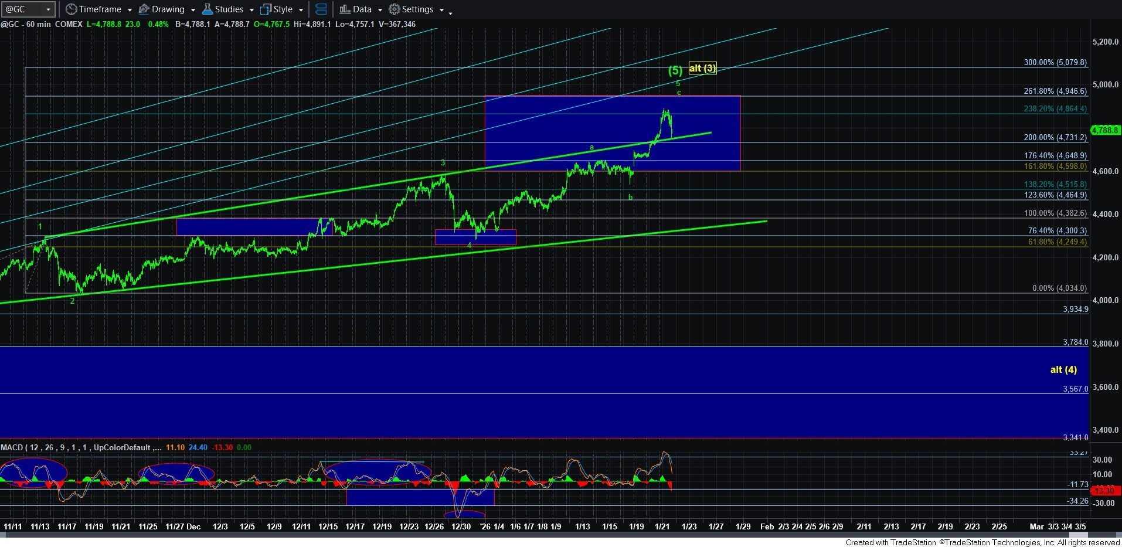Expand the Drawing dropdown arrow

click(193, 10)
